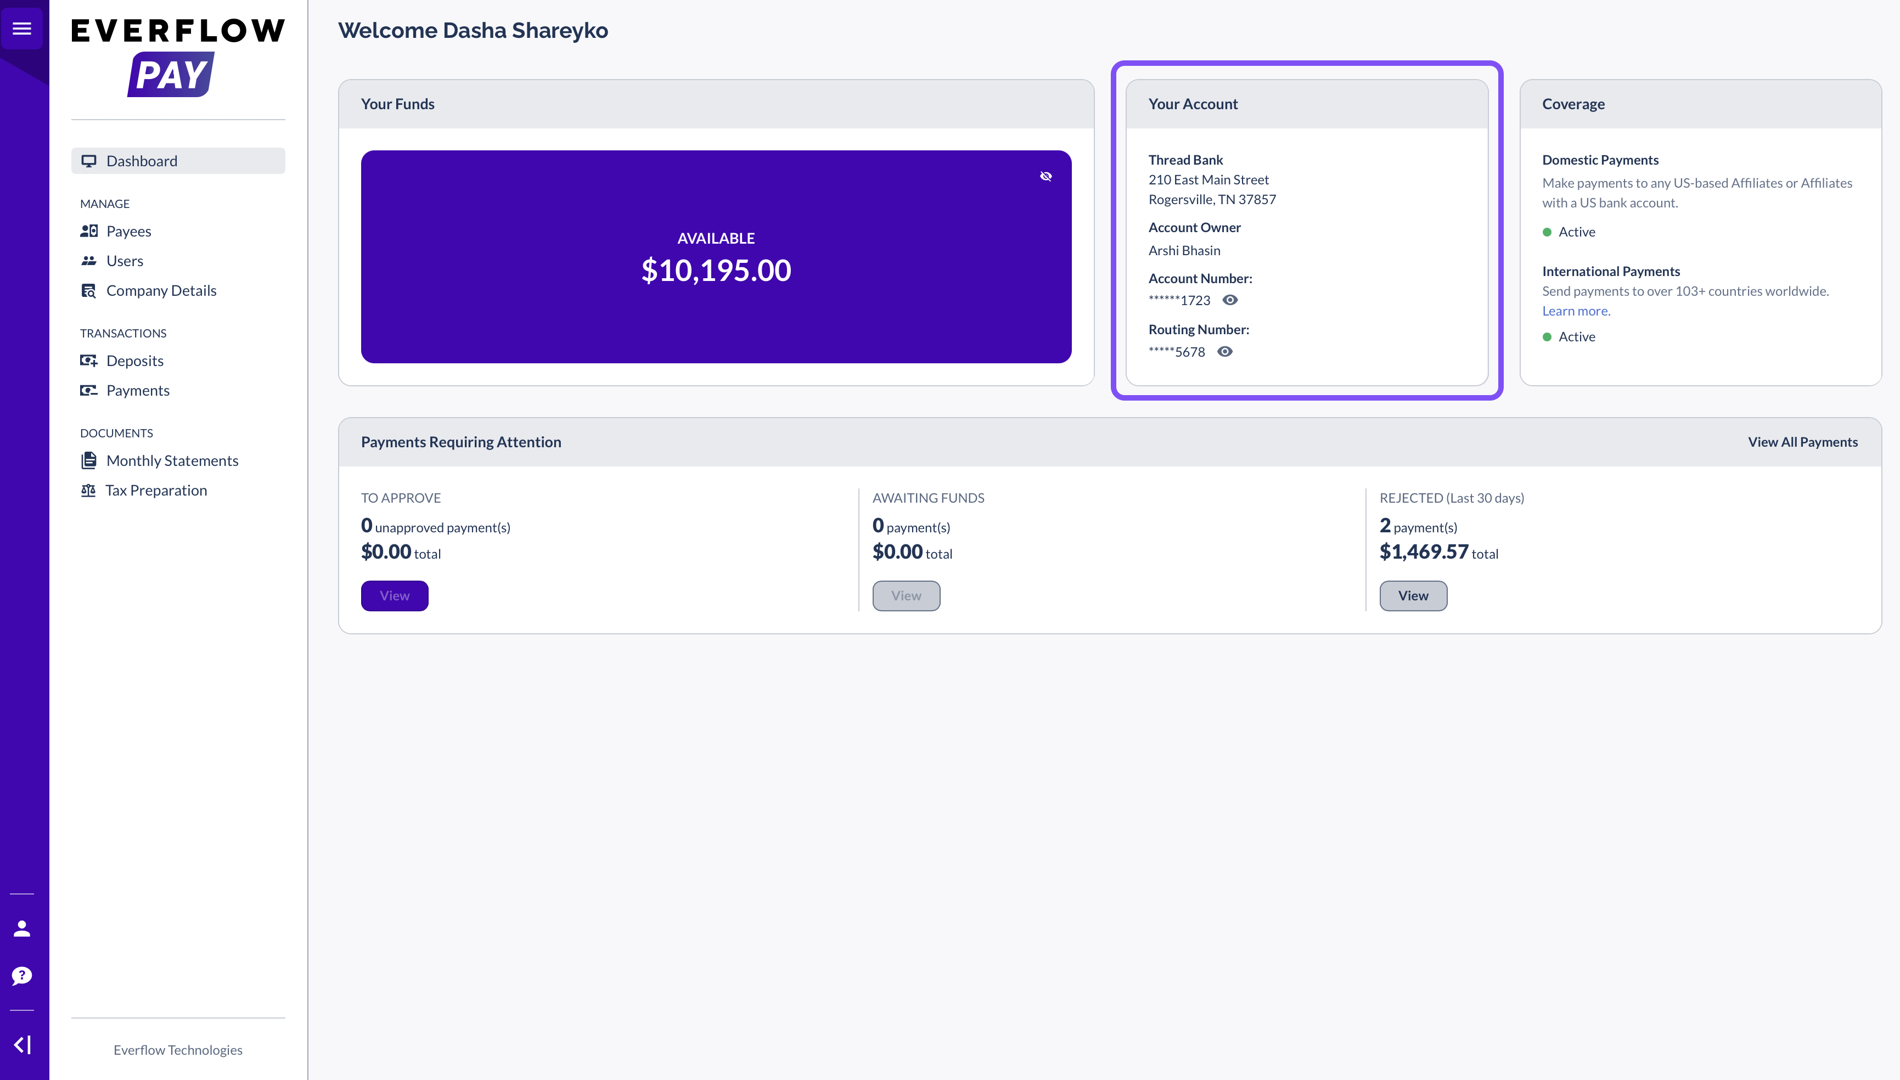
Task: Click the hamburger menu icon
Action: 21,29
